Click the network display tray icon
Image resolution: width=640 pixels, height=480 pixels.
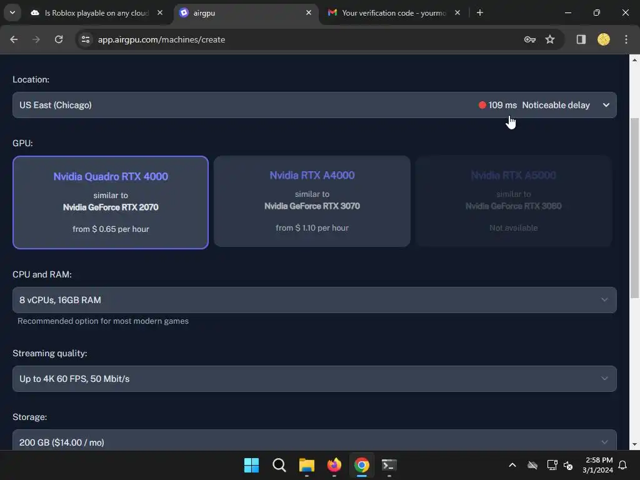552,465
